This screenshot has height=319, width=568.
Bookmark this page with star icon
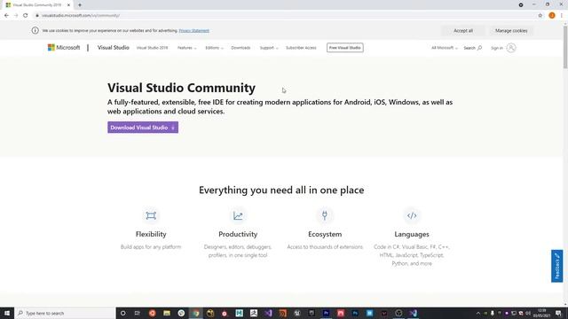(x=540, y=16)
